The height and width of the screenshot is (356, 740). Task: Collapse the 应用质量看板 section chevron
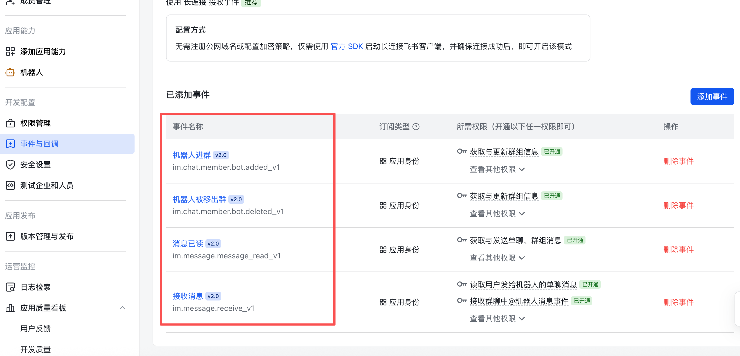coord(122,308)
